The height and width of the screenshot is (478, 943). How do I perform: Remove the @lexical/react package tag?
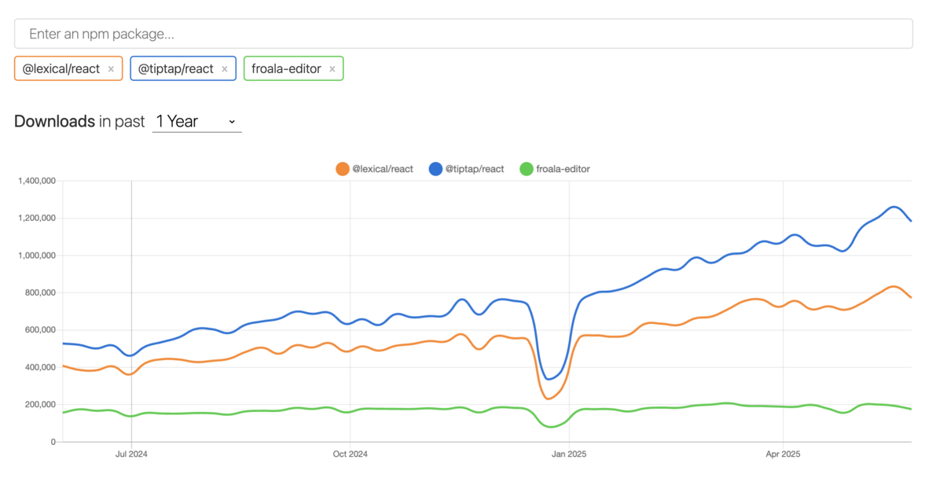point(111,69)
